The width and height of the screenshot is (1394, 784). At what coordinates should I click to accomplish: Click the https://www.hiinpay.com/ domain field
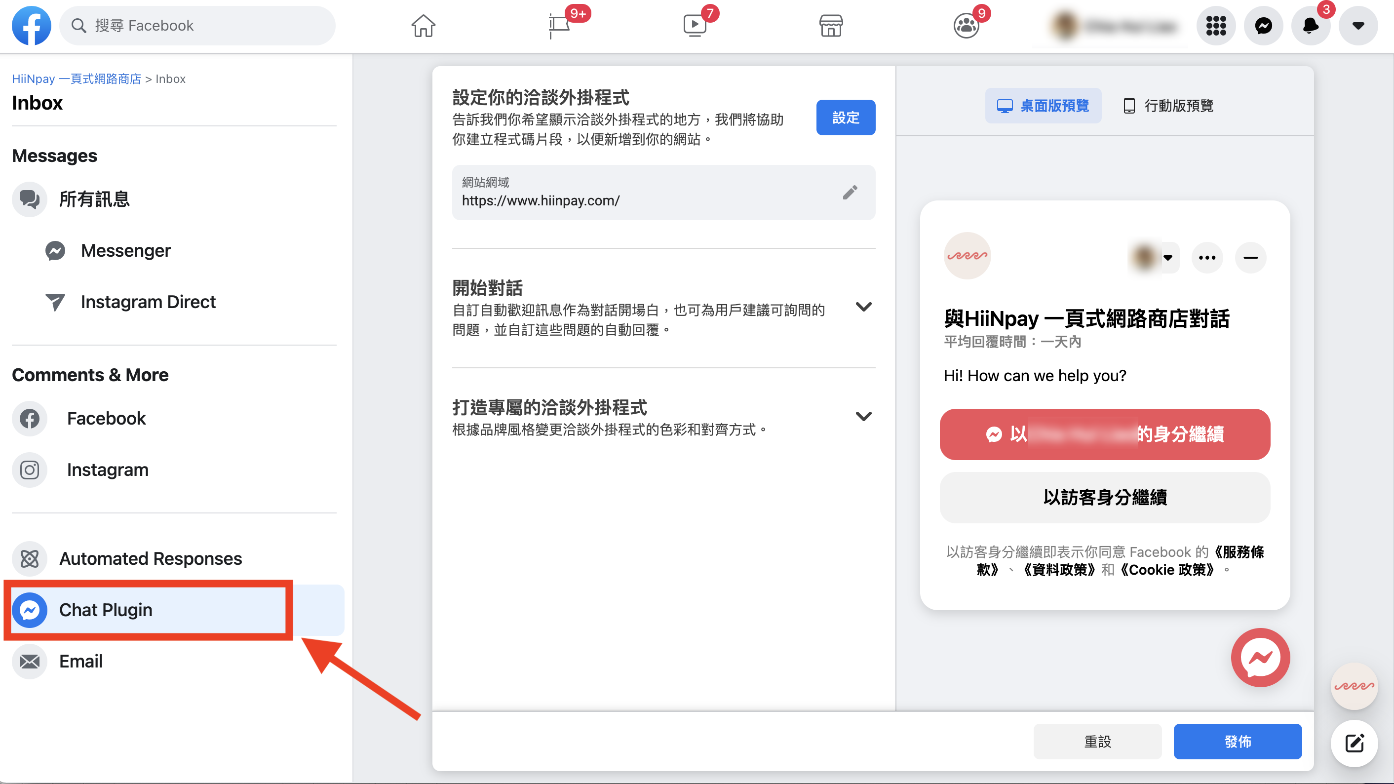pos(663,193)
